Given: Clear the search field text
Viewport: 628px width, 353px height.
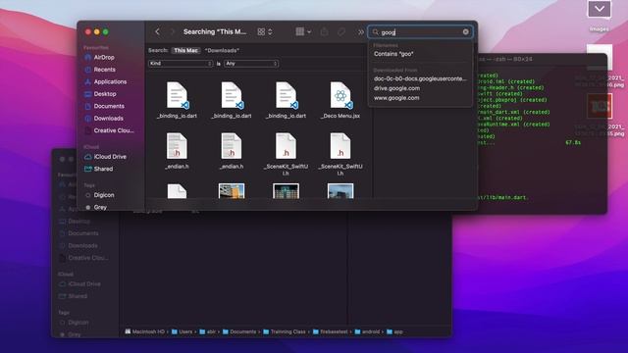Looking at the screenshot, I should (x=465, y=31).
